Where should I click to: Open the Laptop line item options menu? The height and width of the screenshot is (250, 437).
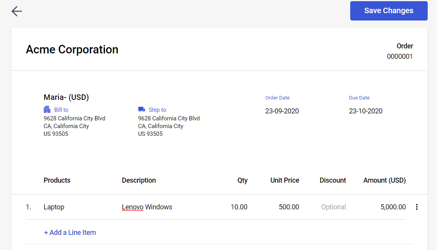click(x=416, y=207)
